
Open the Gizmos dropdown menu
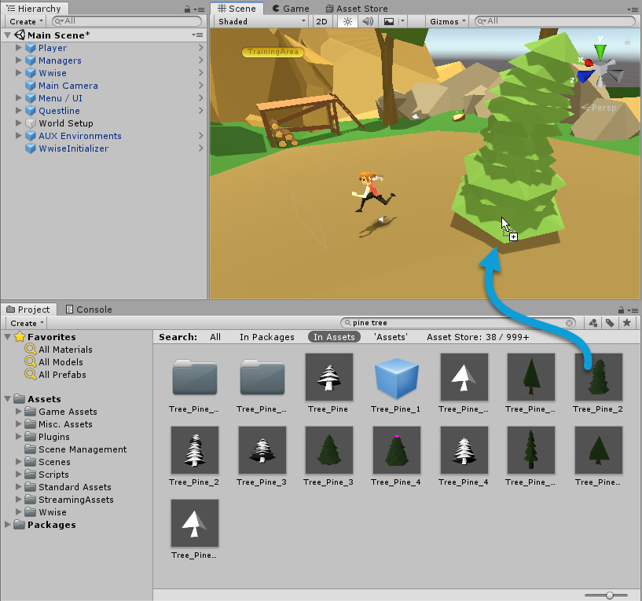pyautogui.click(x=448, y=21)
